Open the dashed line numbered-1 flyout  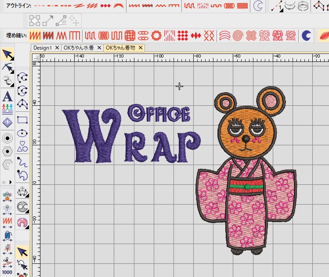277,6
